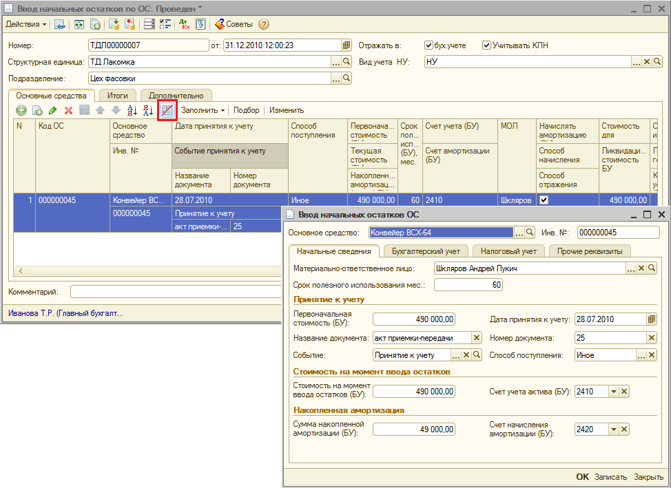Click the red Delete row icon
The width and height of the screenshot is (671, 488).
(68, 110)
